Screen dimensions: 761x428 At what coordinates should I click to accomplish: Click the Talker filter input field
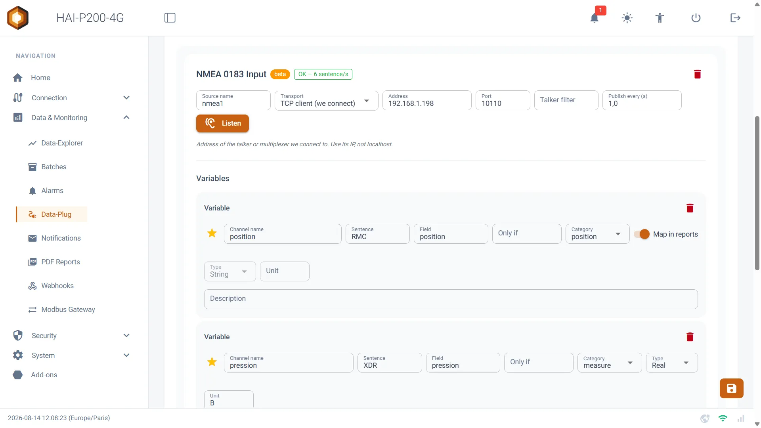[566, 100]
